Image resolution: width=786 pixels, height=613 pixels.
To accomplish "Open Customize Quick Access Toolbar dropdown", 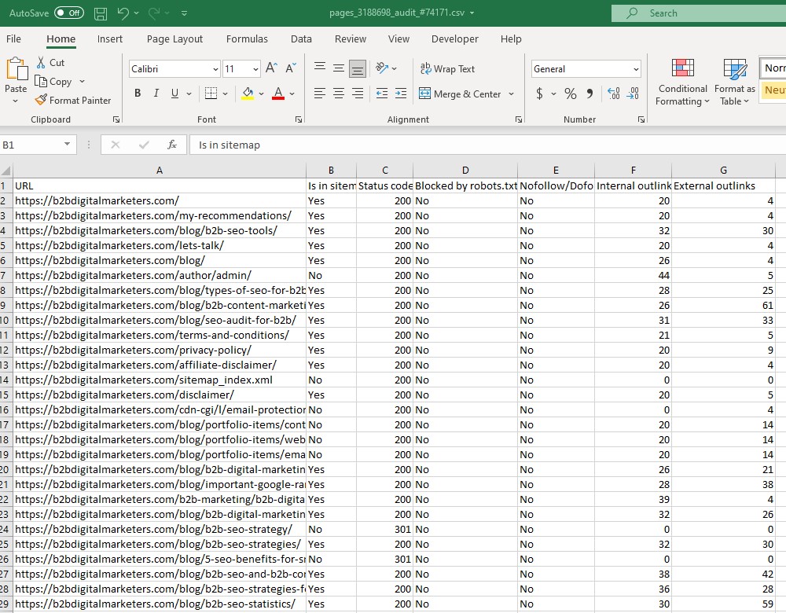I will 185,13.
